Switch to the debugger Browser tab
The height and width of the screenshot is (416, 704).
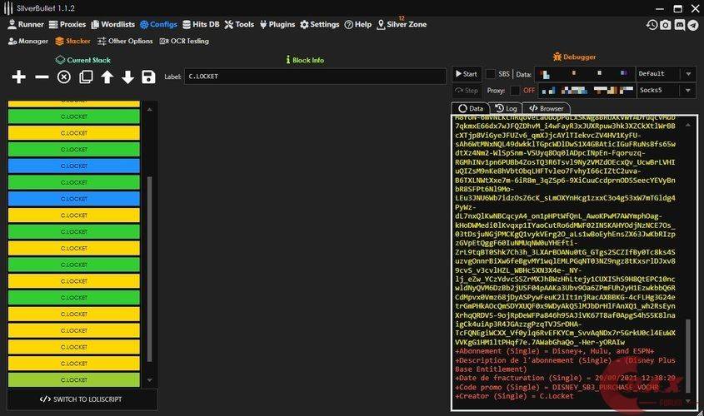pos(547,108)
